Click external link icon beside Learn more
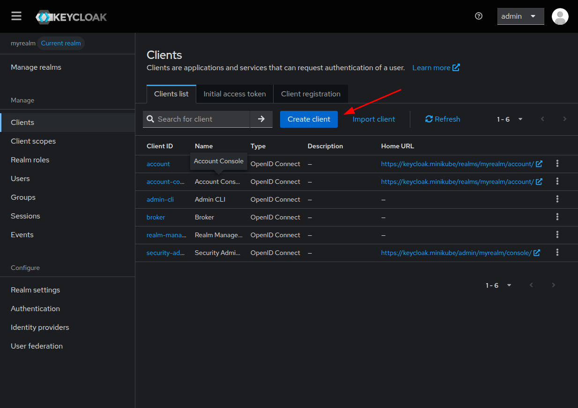The width and height of the screenshot is (578, 408). tap(456, 67)
